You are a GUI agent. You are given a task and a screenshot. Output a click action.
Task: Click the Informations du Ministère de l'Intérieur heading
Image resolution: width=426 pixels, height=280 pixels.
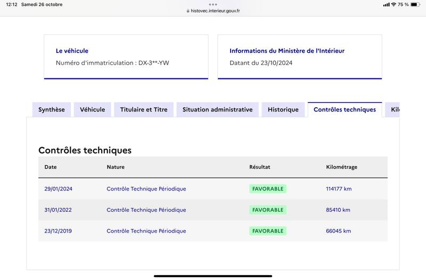tap(287, 51)
